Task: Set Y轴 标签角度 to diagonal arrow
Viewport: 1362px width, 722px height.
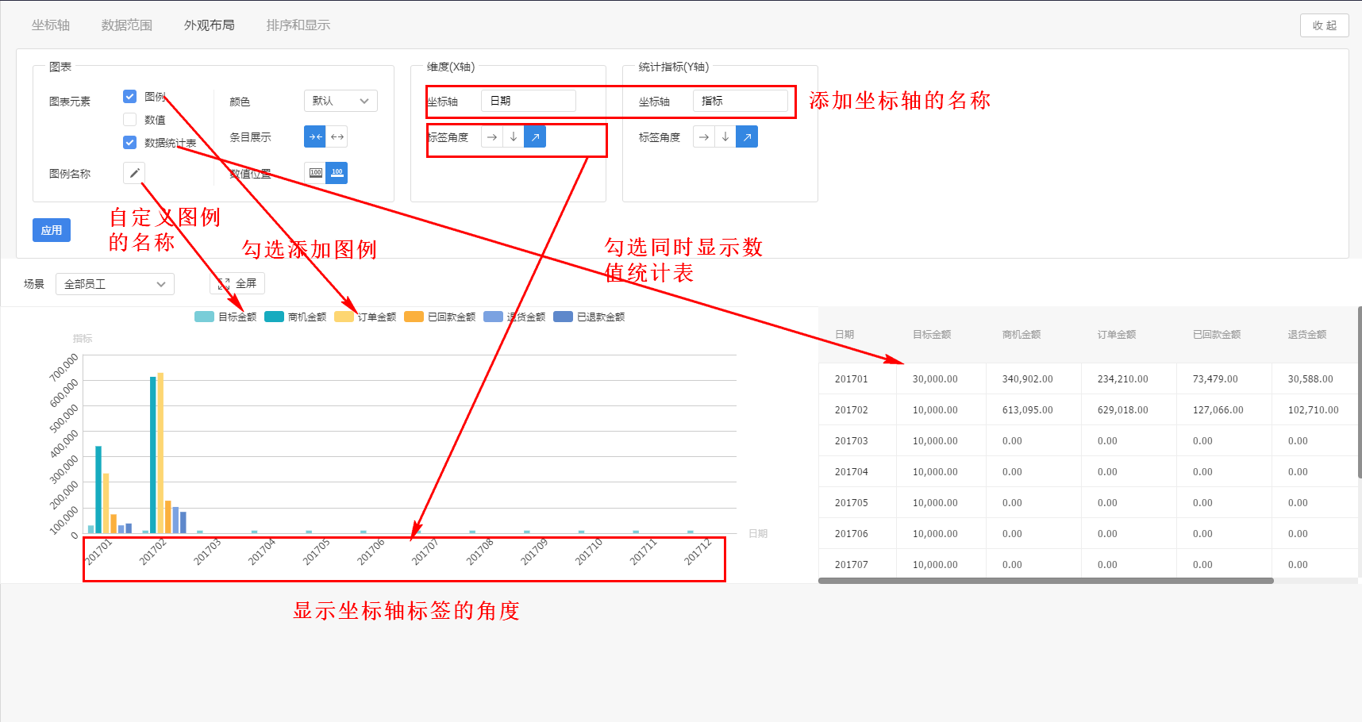Action: point(747,137)
